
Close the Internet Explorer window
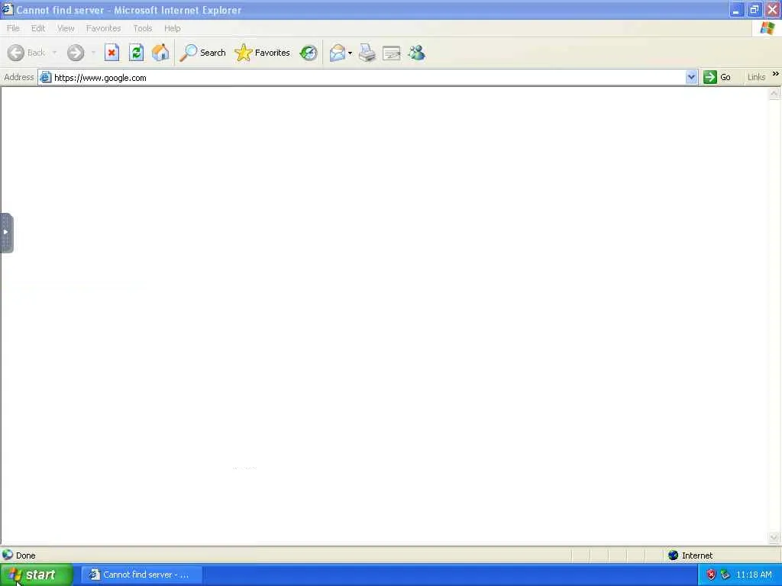[x=773, y=10]
